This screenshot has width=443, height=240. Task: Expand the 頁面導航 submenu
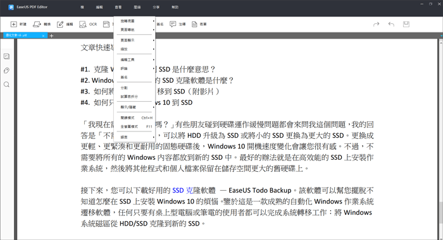[x=134, y=30]
